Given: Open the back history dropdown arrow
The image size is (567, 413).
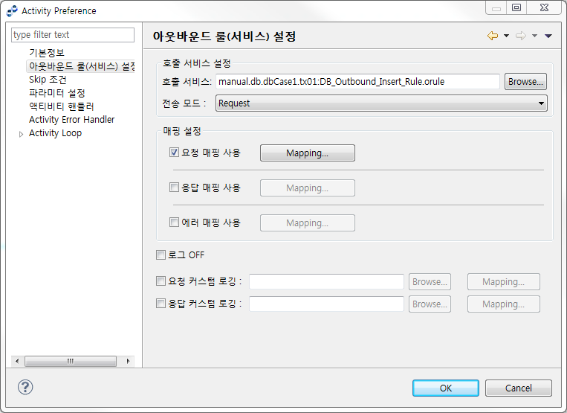Looking at the screenshot, I should coord(506,36).
